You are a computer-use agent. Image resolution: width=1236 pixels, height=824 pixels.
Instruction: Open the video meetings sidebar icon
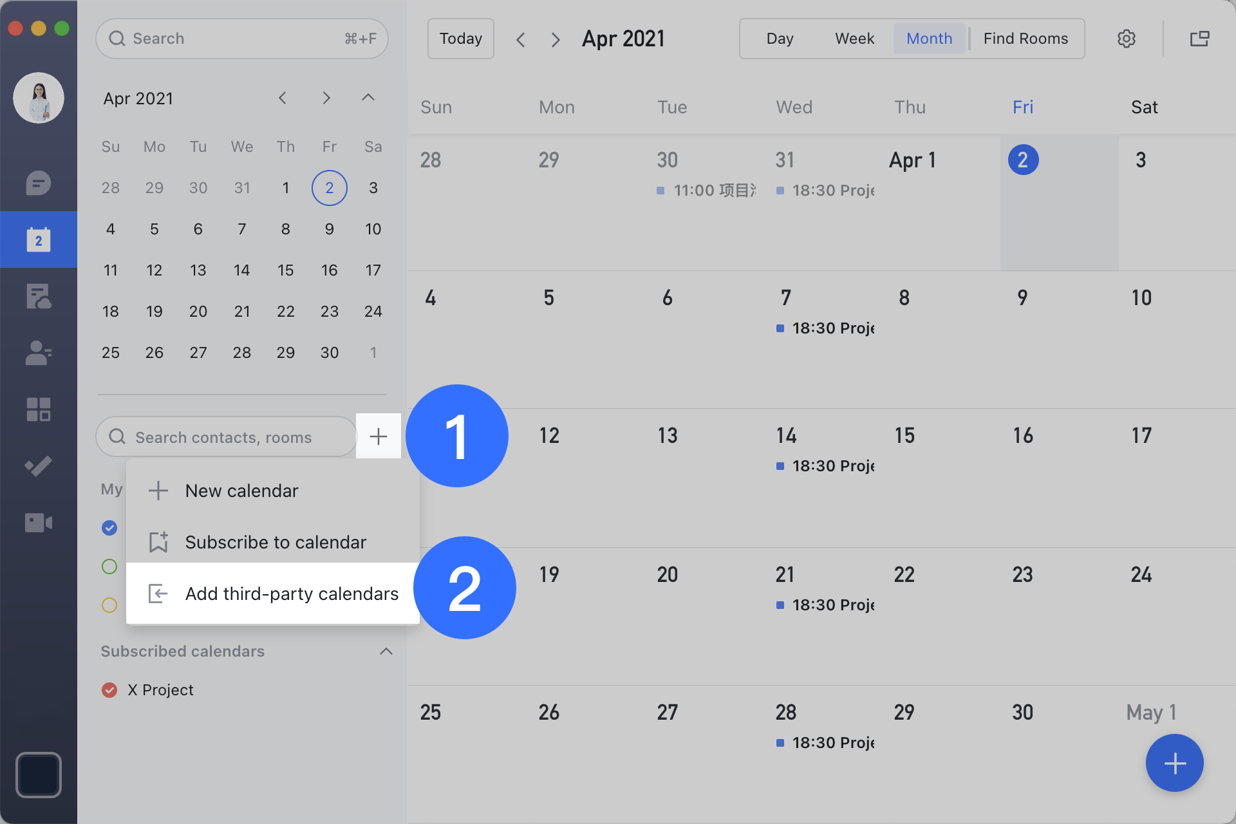point(39,523)
